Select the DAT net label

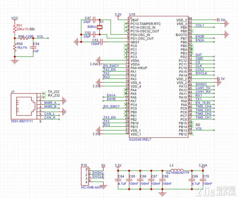[199, 55]
